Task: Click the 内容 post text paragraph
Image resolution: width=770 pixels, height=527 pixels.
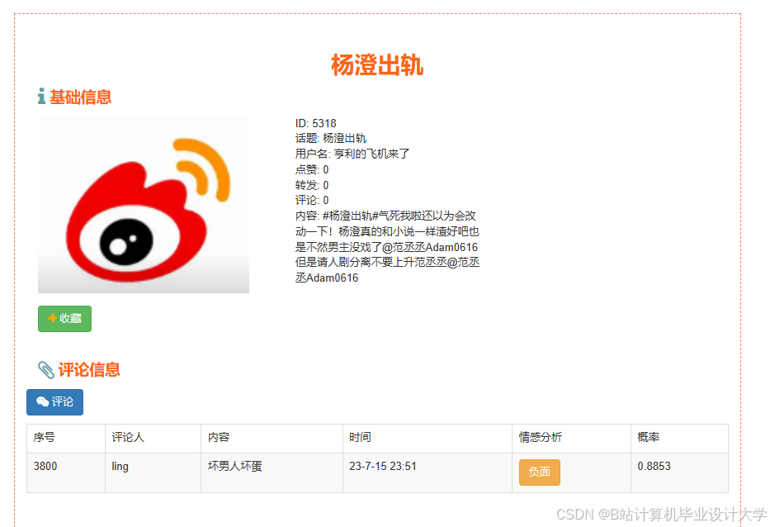Action: point(387,247)
